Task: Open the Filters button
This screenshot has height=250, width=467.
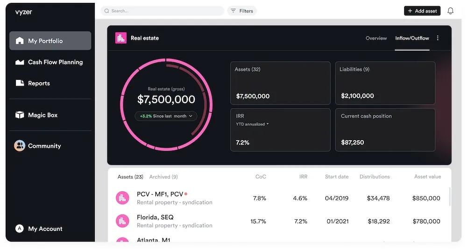Action: tap(242, 11)
